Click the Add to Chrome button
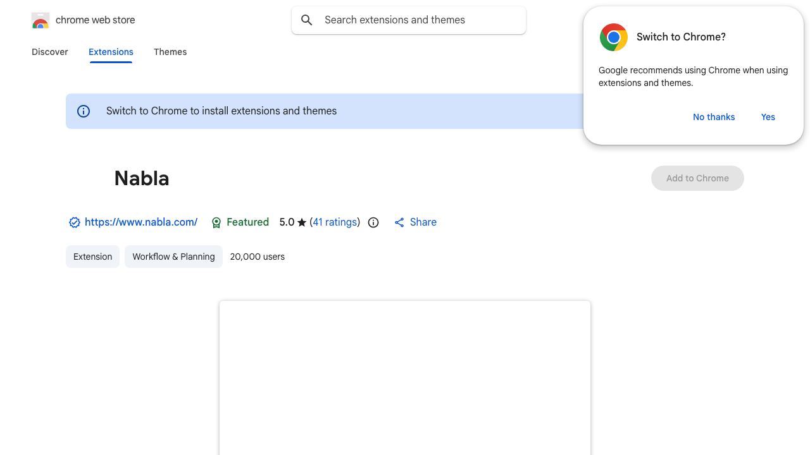Image resolution: width=810 pixels, height=455 pixels. point(697,178)
